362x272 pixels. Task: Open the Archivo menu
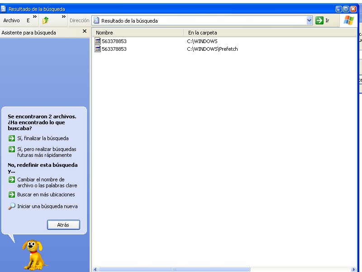point(11,20)
